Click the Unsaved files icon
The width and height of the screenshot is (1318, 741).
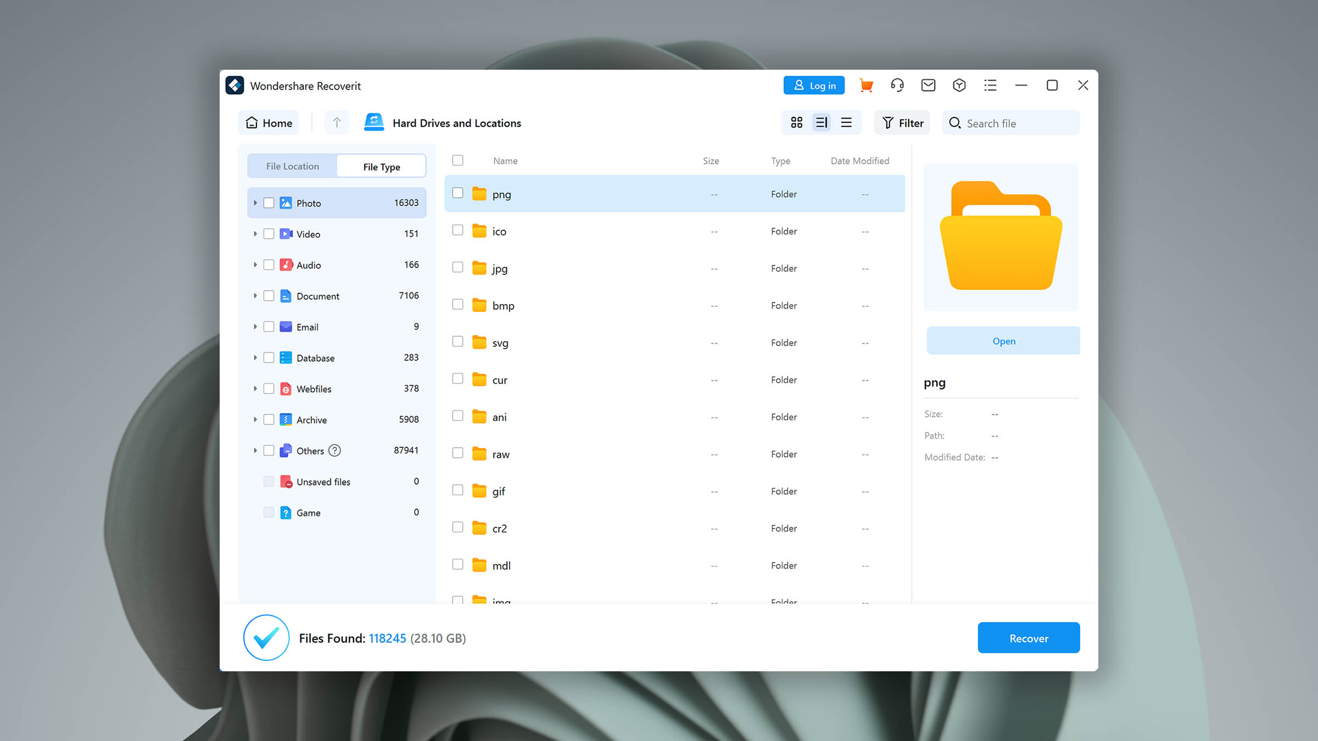coord(286,482)
